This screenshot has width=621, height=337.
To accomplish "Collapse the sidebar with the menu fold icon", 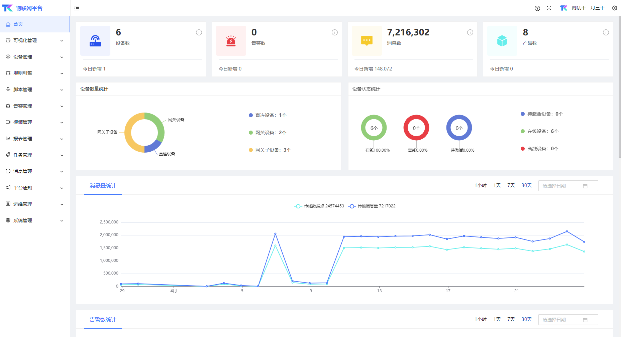I will (x=77, y=8).
